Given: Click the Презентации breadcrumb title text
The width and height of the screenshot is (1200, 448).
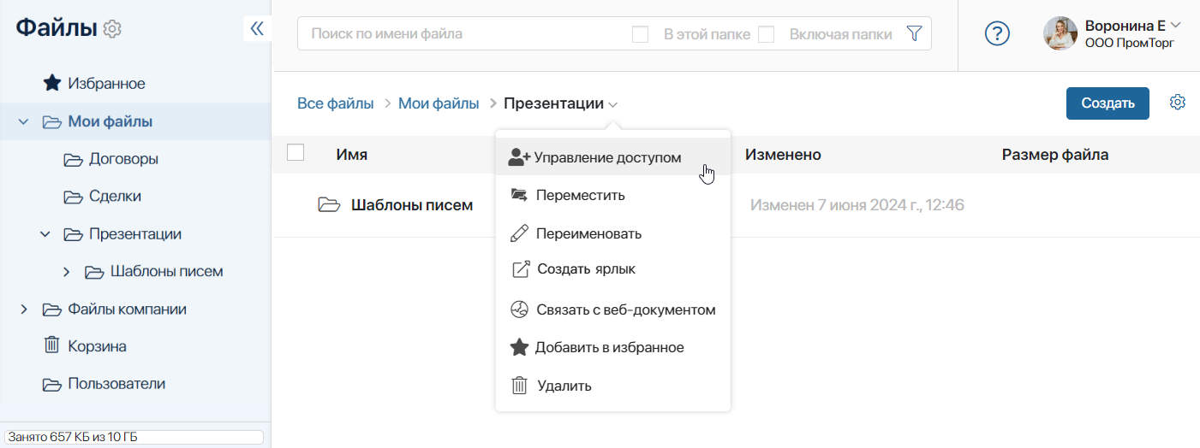Looking at the screenshot, I should [x=553, y=103].
